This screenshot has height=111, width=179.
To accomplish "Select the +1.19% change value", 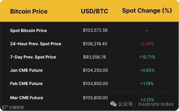I will pos(147,83).
